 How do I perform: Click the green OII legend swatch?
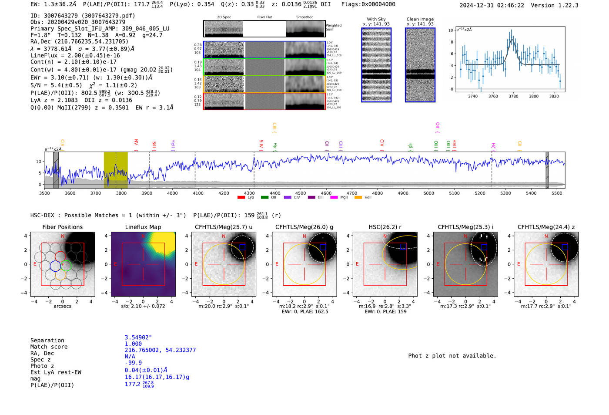264,198
